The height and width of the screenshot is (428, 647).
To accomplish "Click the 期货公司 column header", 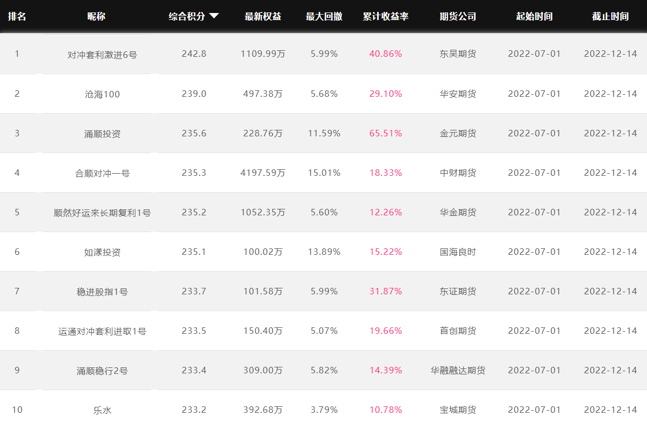I will click(x=458, y=17).
